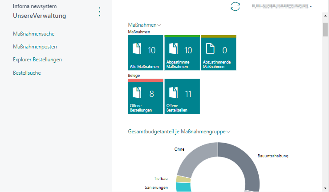Open the three-dot more options menu

(x=99, y=12)
